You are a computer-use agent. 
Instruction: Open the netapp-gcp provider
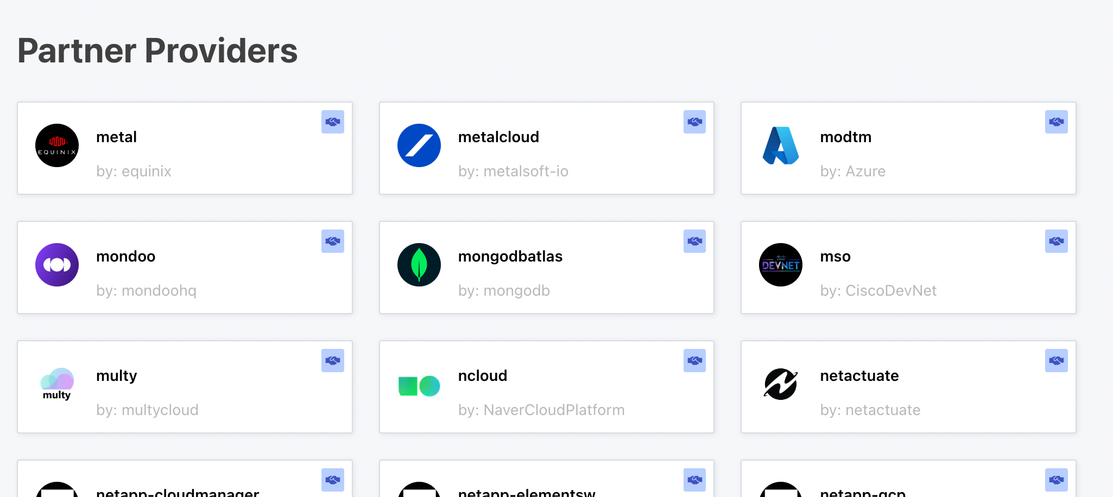908,479
